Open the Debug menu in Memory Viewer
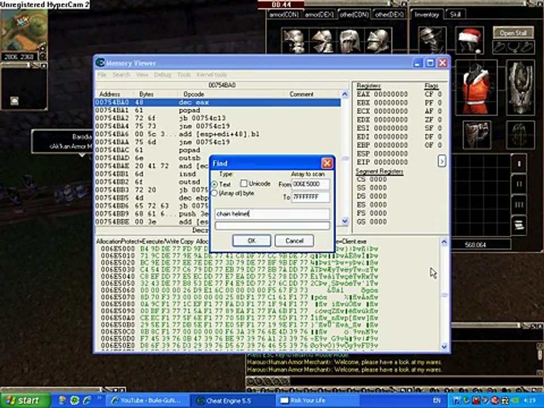This screenshot has width=544, height=408. pos(163,75)
